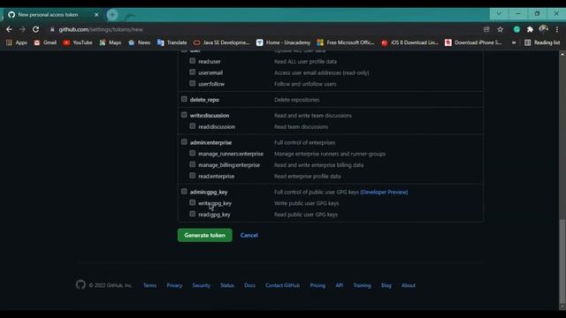Open the Download iPhone bookmark
Screen dimensions: 566x318
click(x=473, y=42)
